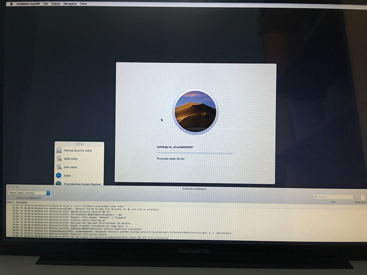This screenshot has height=275, width=367.
Task: Open the Narzędzia menu
Action: 70,4
